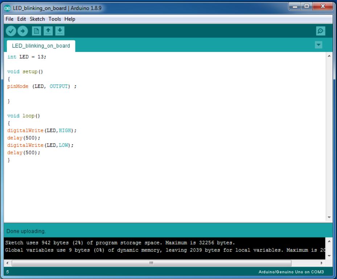The image size is (337, 279).
Task: Open a sketch with the Open icon
Action: (x=48, y=31)
